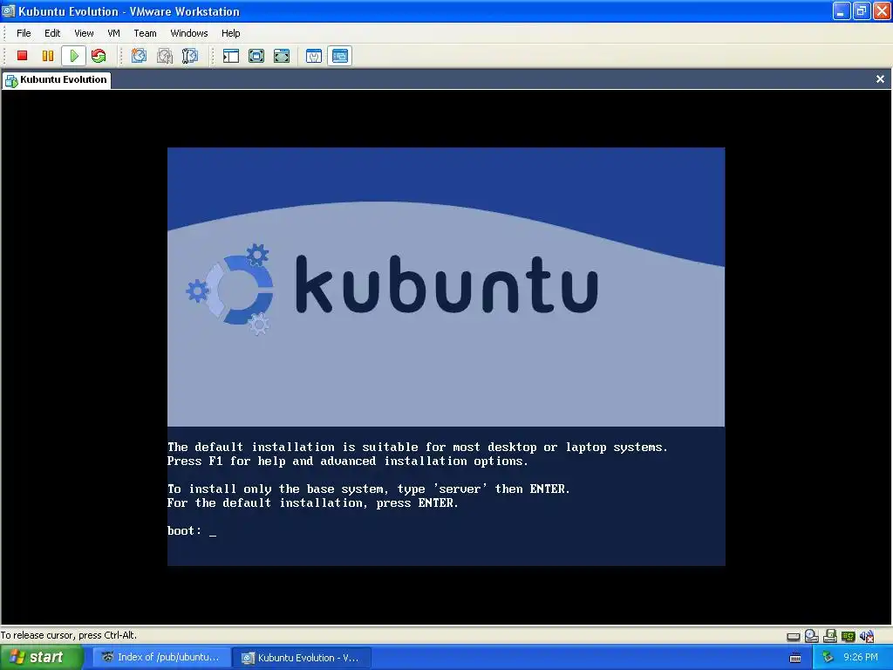The width and height of the screenshot is (893, 670).
Task: Close the Kubuntu Evolution tab with the X
Action: pyautogui.click(x=880, y=79)
